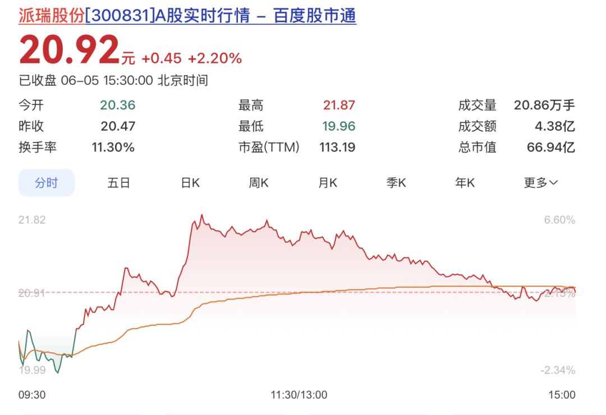
Task: Click the chart axis label -2.34%
Action: [x=558, y=370]
